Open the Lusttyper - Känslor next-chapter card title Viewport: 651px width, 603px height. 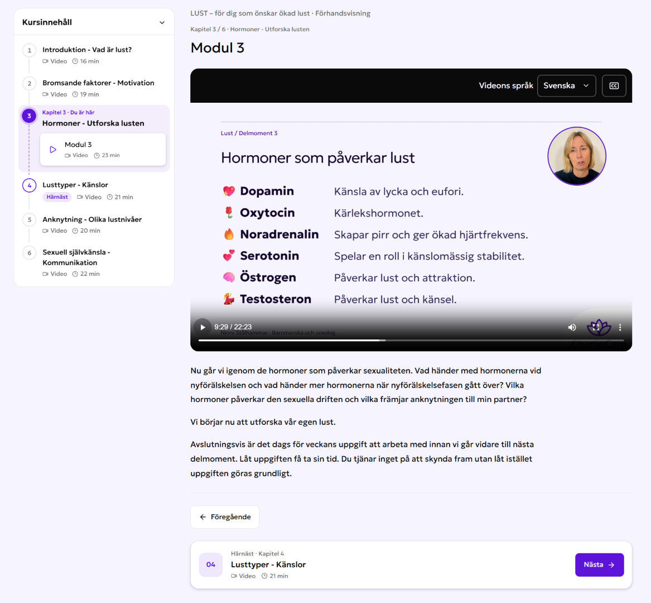pos(268,564)
